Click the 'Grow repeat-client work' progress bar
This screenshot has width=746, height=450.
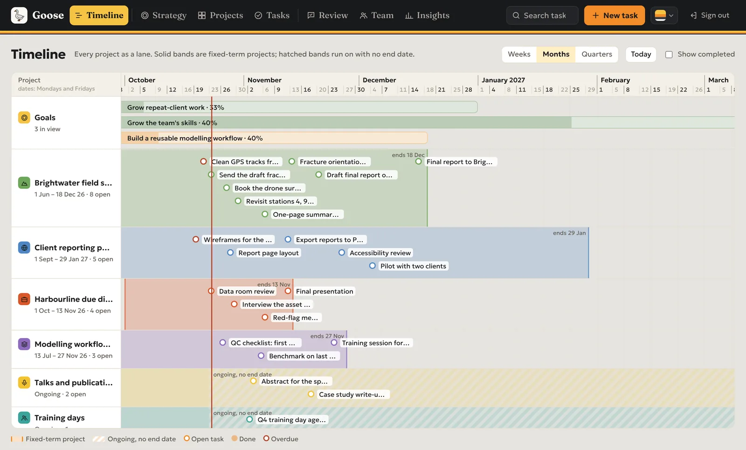tap(299, 107)
